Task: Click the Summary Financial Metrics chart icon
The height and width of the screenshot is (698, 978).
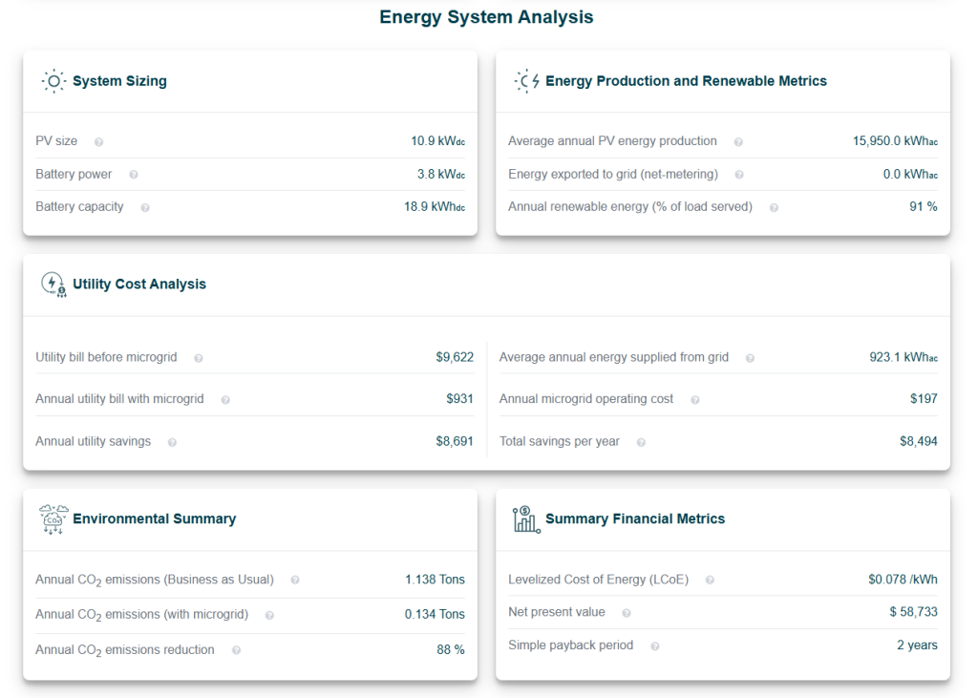Action: click(x=526, y=519)
